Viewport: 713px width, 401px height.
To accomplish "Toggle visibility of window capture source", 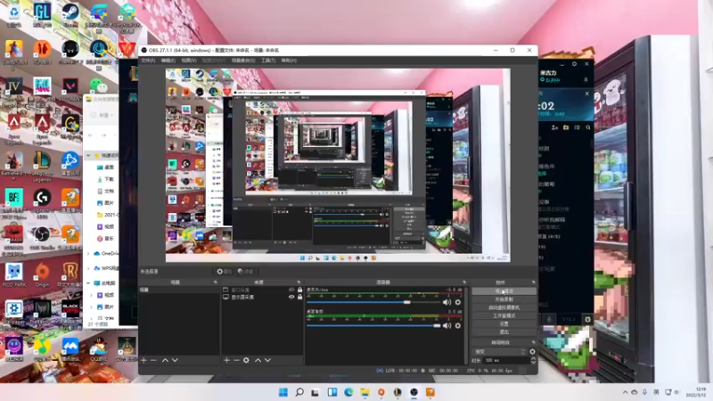I will coord(291,290).
